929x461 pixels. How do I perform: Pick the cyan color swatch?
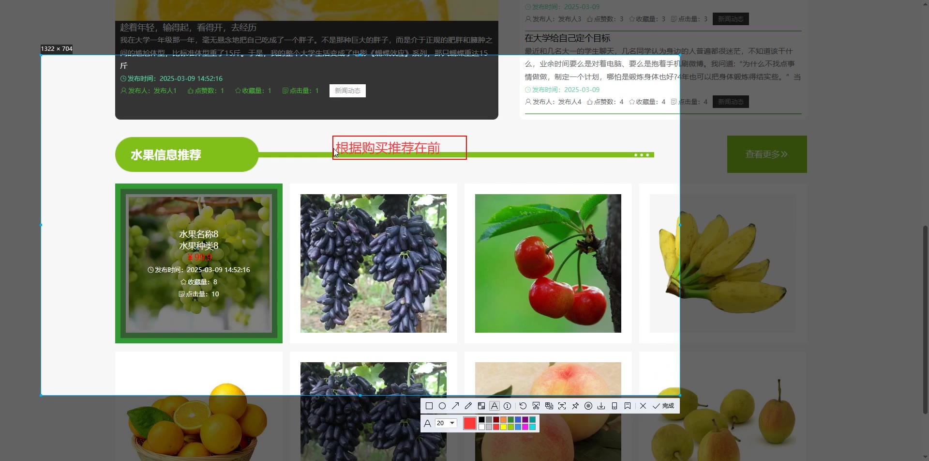533,427
